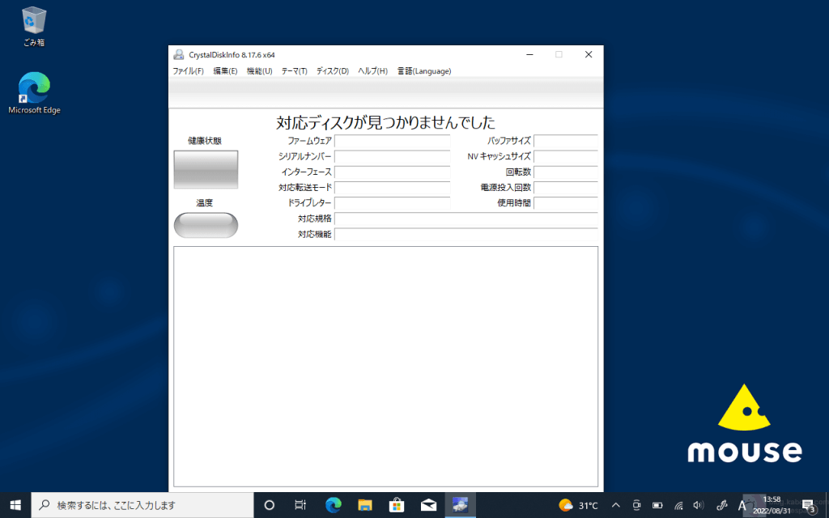This screenshot has width=829, height=518.
Task: Open the ディスク(D) menu
Action: (x=332, y=71)
